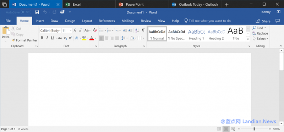Open numbering list dropdown
This screenshot has width=284, height=132.
click(x=113, y=30)
